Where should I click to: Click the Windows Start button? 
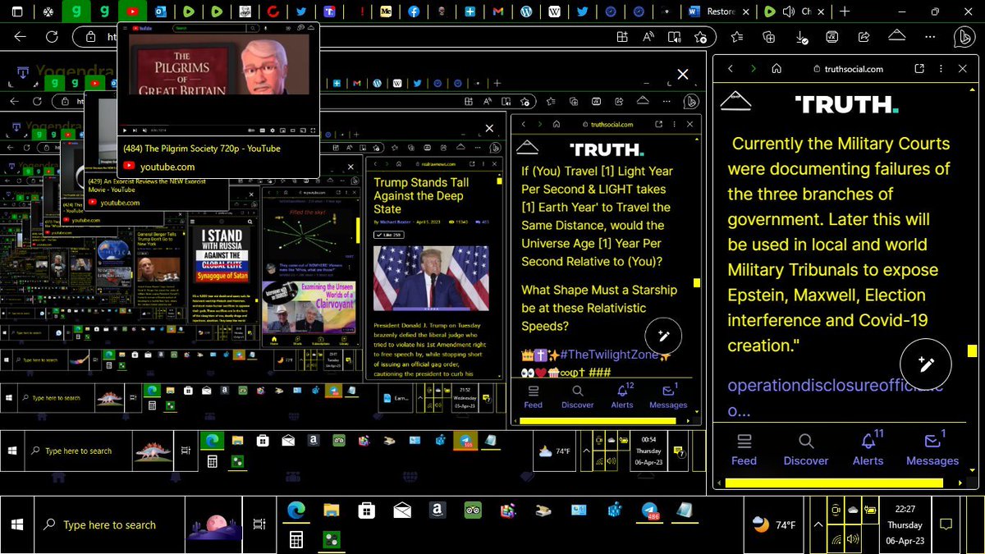(16, 524)
